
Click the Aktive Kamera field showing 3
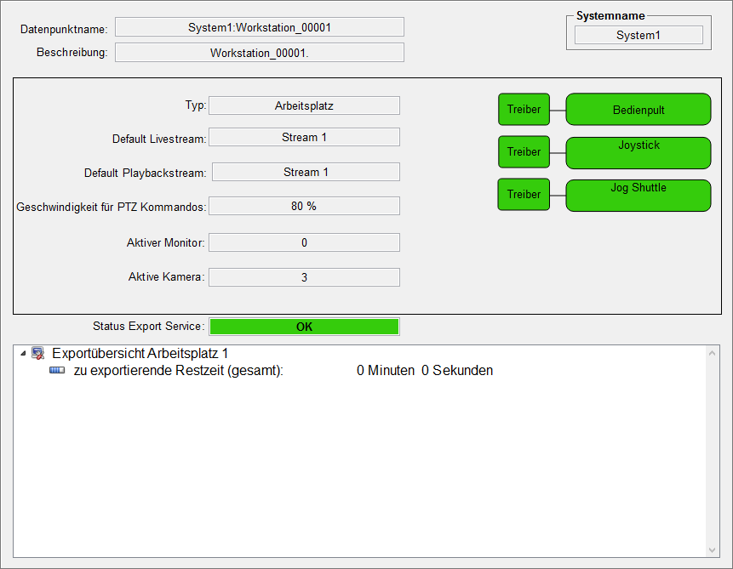304,277
